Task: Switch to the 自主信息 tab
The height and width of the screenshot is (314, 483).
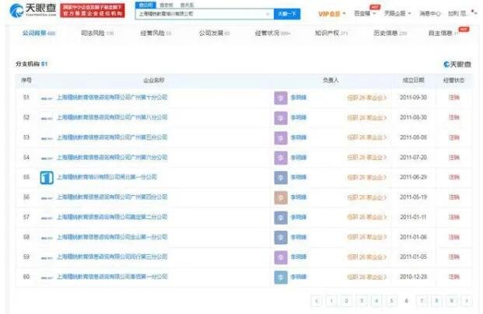Action: click(x=443, y=33)
